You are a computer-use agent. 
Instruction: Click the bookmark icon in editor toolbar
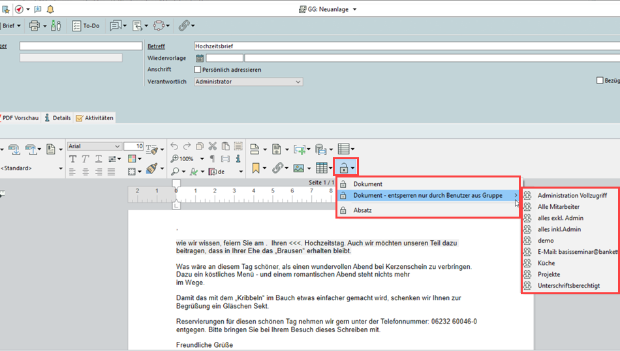coord(255,168)
